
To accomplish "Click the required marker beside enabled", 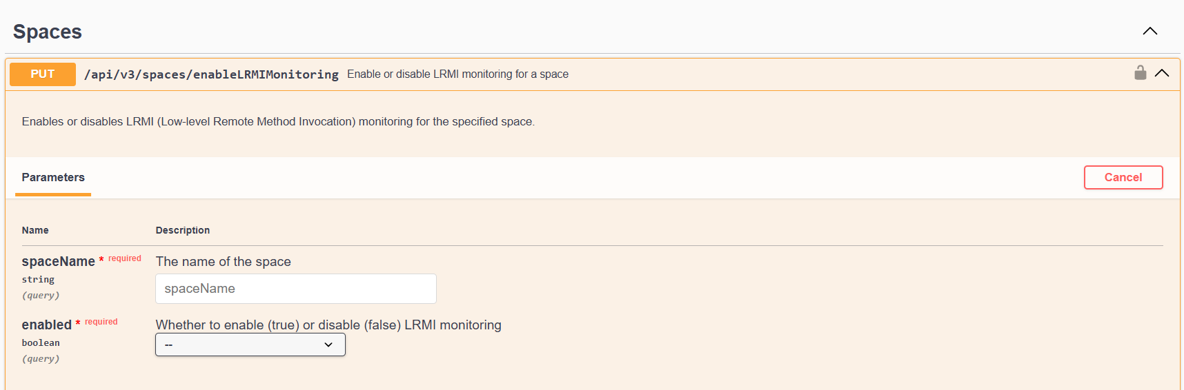I will pyautogui.click(x=97, y=322).
